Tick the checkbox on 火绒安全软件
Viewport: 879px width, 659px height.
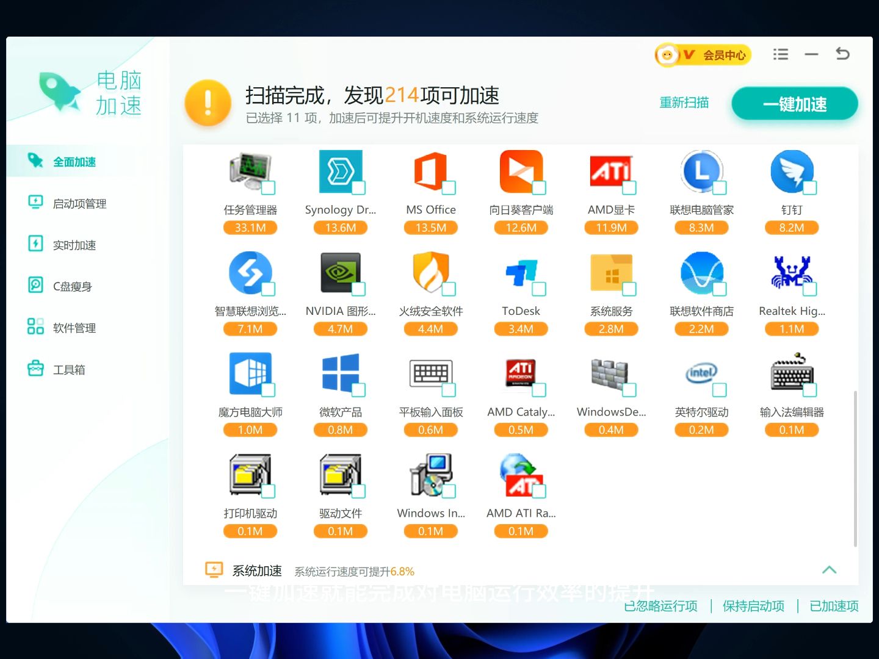pyautogui.click(x=449, y=289)
